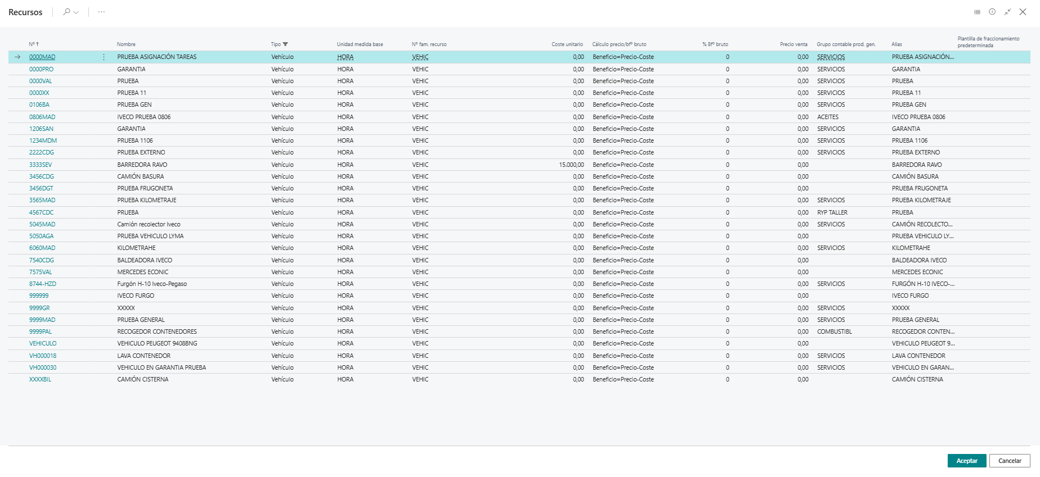The height and width of the screenshot is (477, 1040).
Task: Open the information pane icon
Action: tap(992, 12)
